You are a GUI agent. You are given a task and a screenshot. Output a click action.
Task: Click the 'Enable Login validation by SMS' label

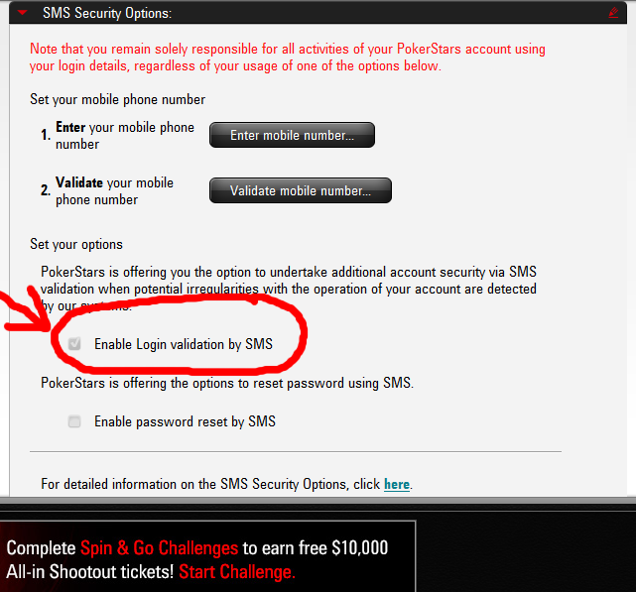point(184,344)
